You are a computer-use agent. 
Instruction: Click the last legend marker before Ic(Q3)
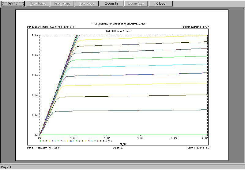tap(101, 141)
